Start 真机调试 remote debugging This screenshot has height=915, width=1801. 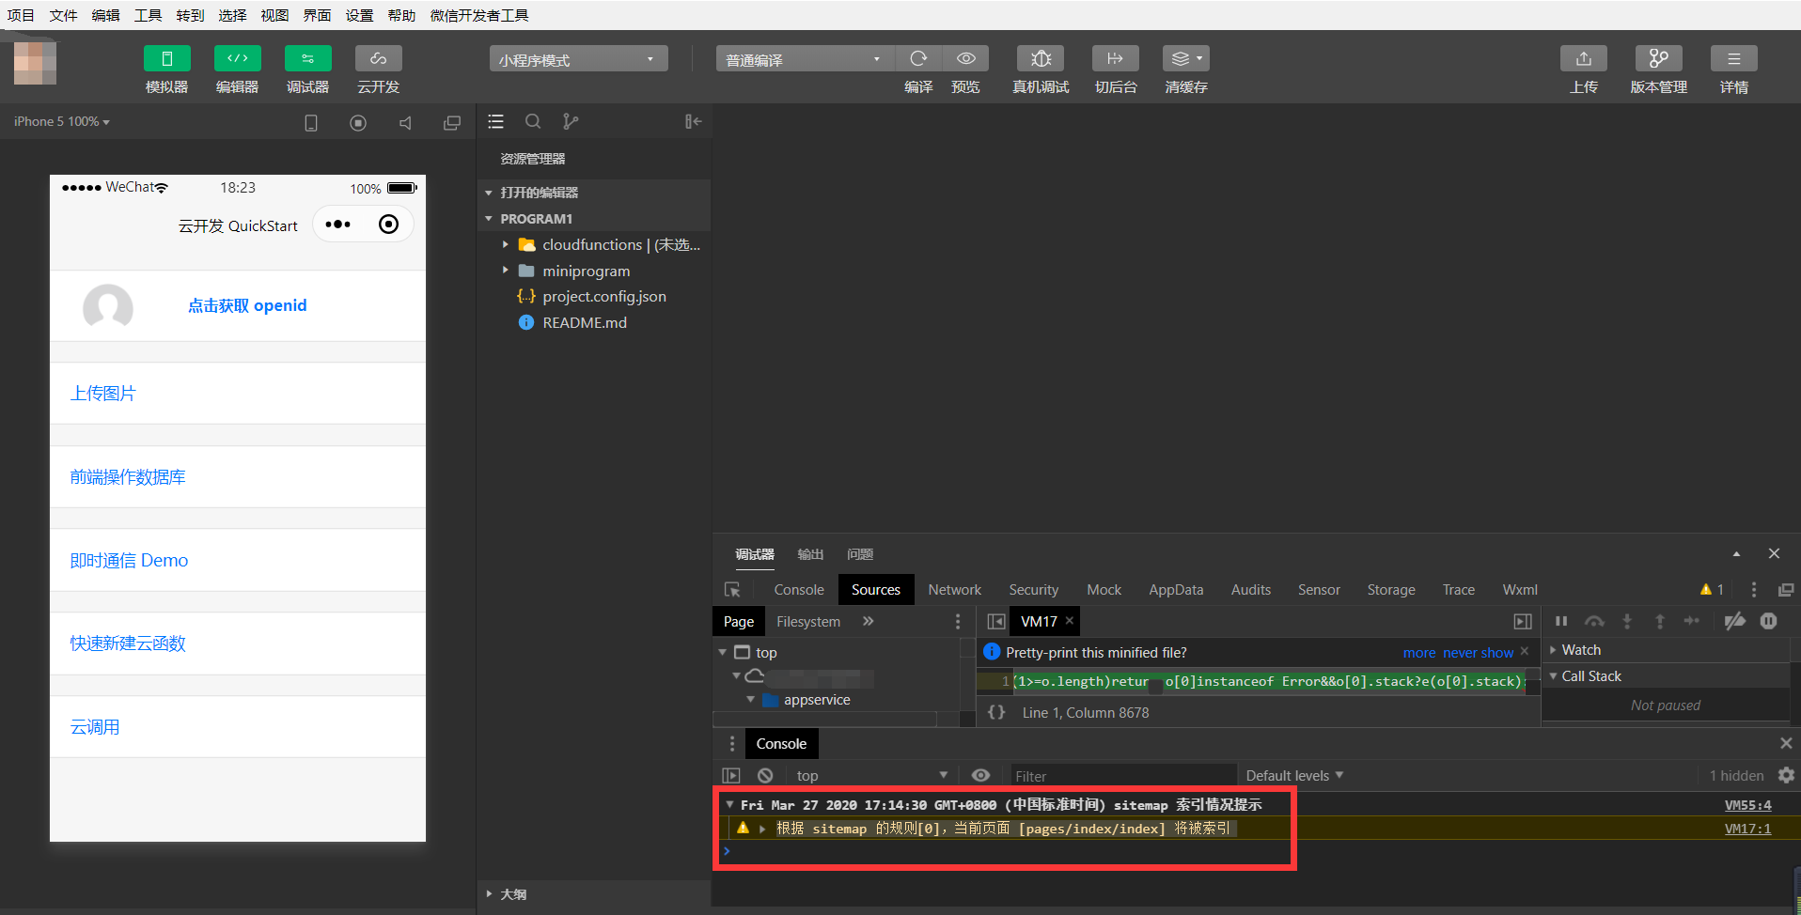click(1040, 58)
